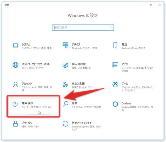Open the 簡単操作 ease of access icon
Screen dimensions: 166x142
click(x=15, y=104)
